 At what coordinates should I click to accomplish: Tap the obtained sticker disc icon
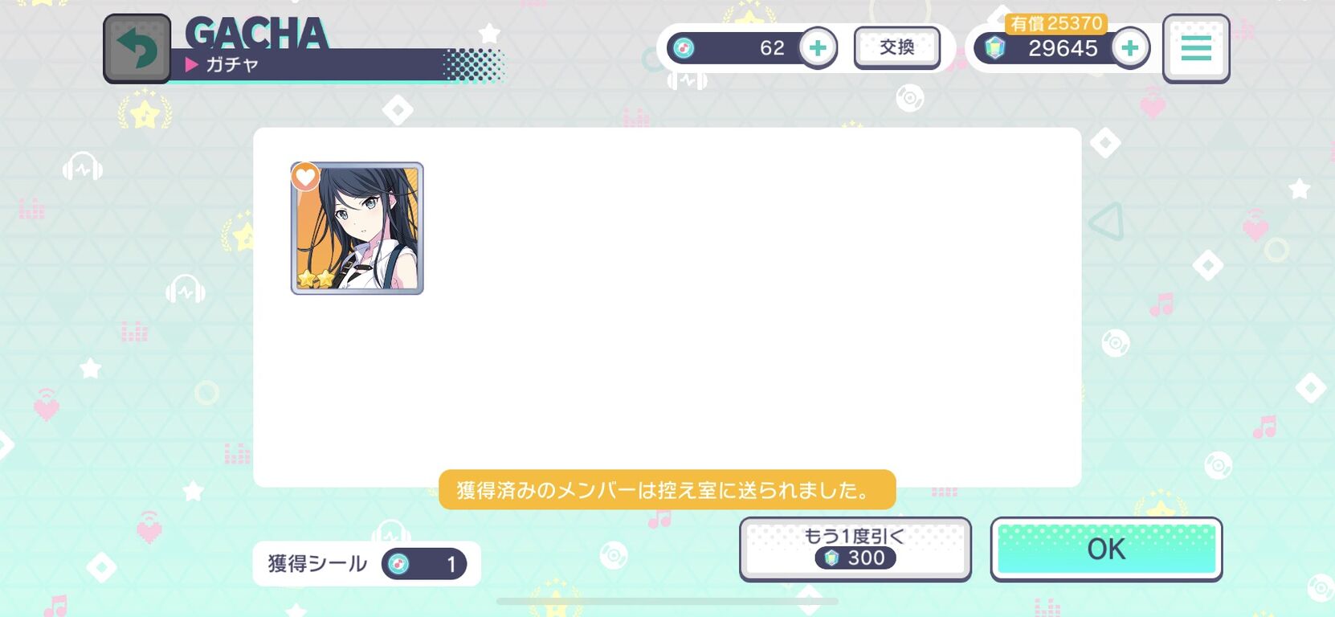[x=398, y=564]
